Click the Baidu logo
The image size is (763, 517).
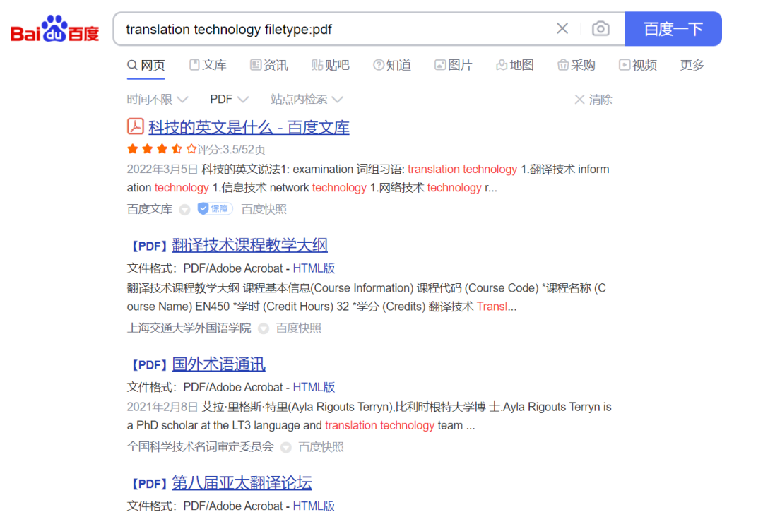(54, 29)
